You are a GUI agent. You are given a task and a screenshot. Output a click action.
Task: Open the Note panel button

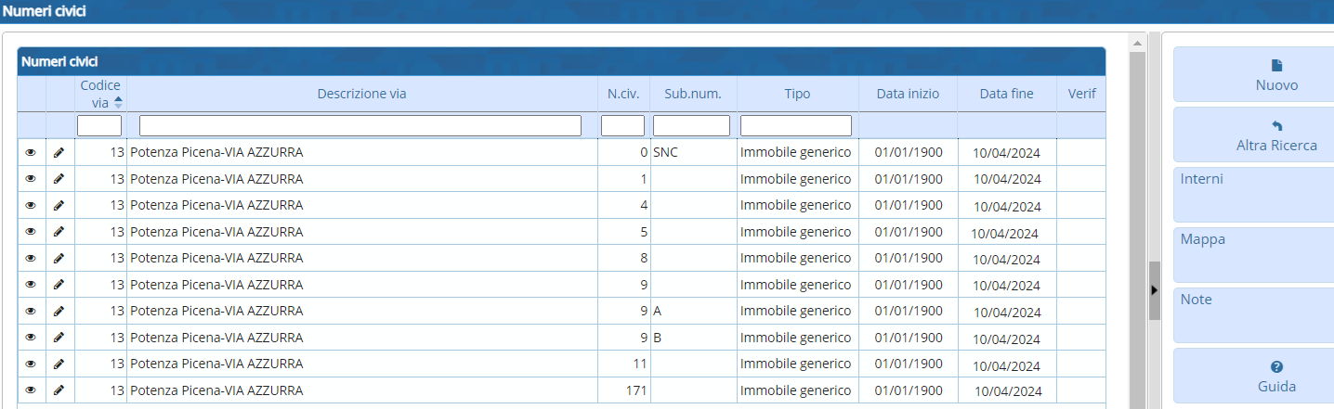(1253, 315)
